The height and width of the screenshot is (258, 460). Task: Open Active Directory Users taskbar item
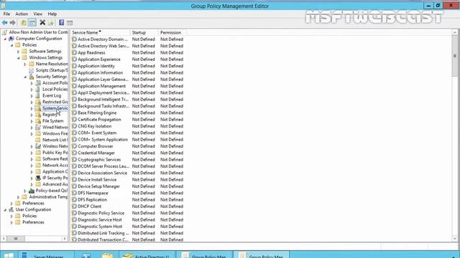tap(147, 255)
